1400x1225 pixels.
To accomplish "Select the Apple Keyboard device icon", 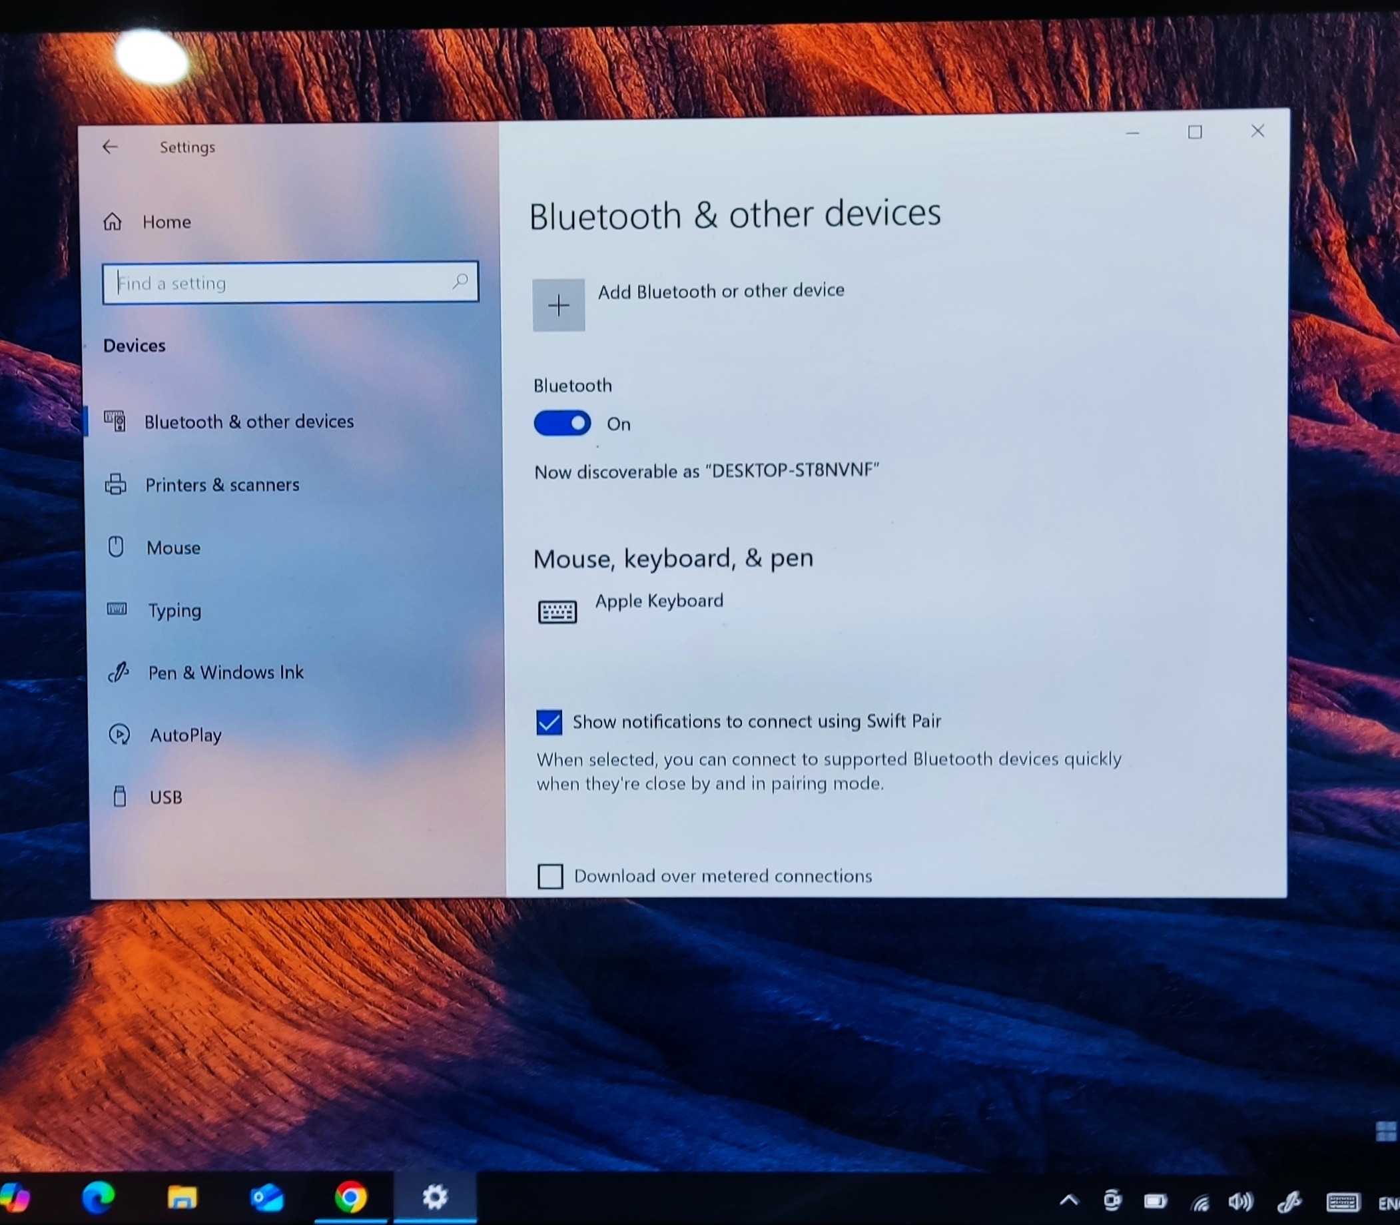I will 557,611.
